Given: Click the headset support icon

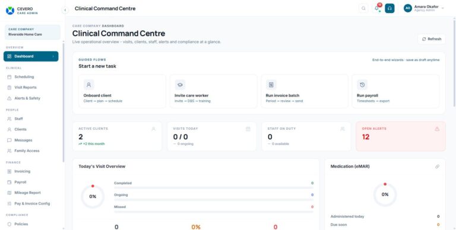Looking at the screenshot, I should [389, 8].
